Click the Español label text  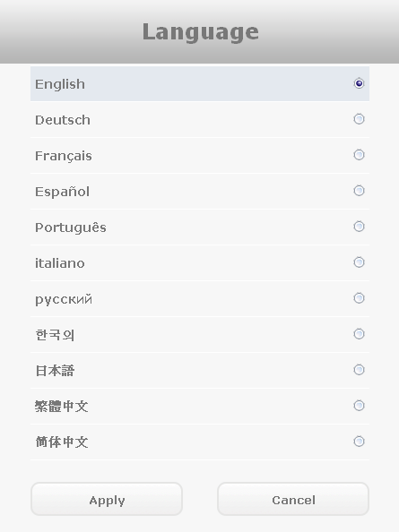pos(63,192)
